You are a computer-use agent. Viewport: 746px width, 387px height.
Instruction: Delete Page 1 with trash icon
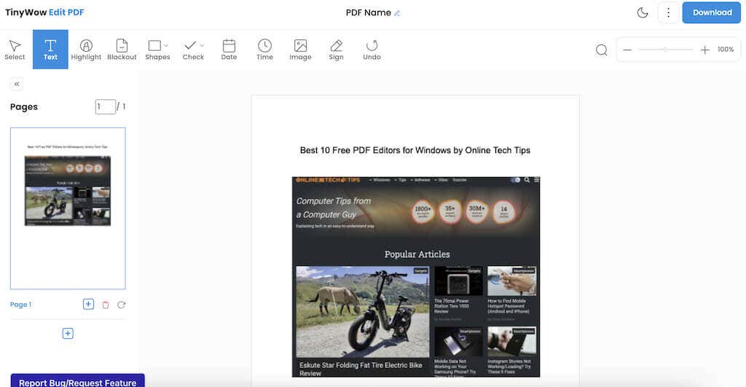pyautogui.click(x=106, y=305)
